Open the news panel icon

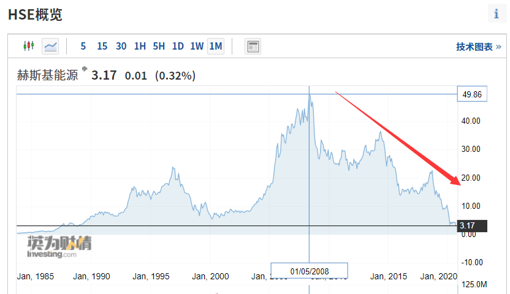pos(253,46)
